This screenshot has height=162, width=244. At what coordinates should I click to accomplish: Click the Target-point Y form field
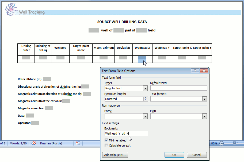coord(202,58)
